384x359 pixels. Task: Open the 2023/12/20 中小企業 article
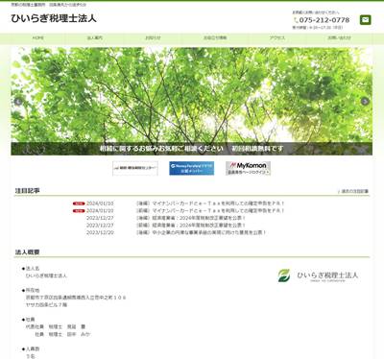click(x=202, y=232)
